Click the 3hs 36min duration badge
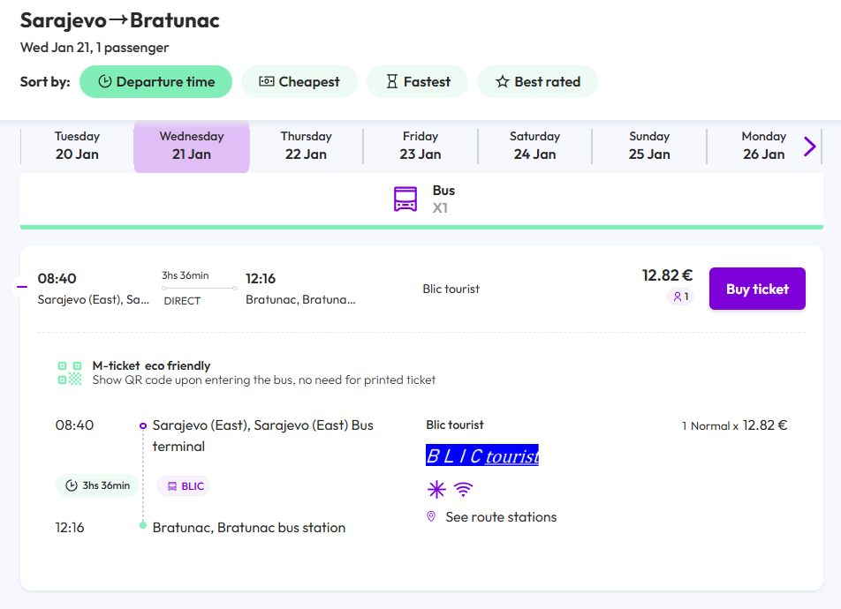The image size is (841, 609). coord(97,485)
